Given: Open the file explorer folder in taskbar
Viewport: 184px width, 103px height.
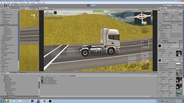Looking at the screenshot, I should point(20,101).
